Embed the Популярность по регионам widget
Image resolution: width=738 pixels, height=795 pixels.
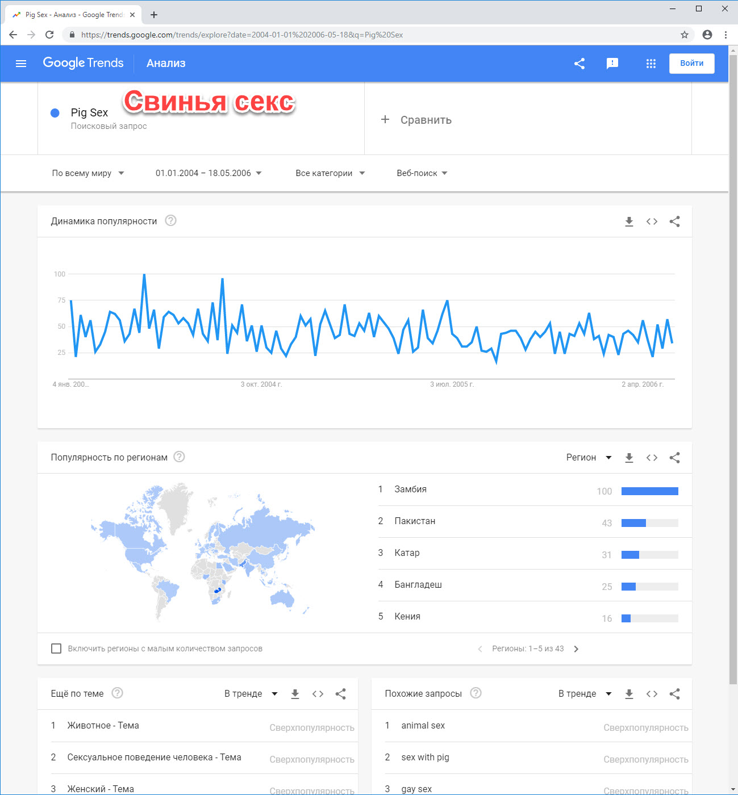pyautogui.click(x=652, y=458)
